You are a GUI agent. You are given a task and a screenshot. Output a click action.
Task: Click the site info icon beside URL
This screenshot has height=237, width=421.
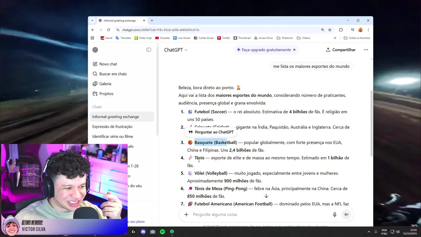[118, 30]
